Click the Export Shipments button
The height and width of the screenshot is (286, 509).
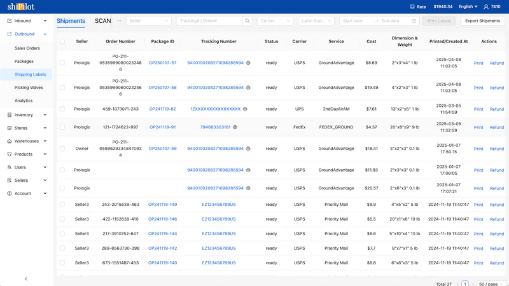click(x=482, y=21)
